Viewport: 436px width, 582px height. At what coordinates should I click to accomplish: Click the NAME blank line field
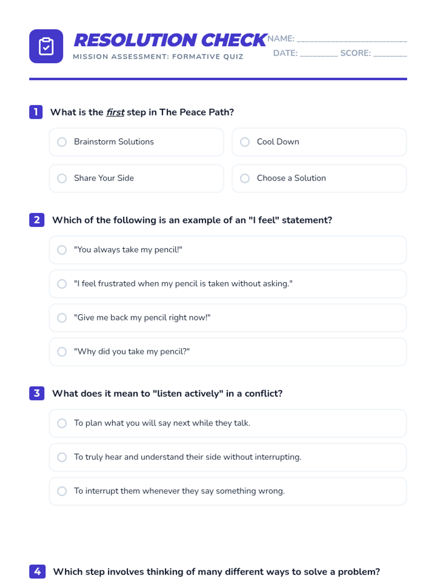pyautogui.click(x=352, y=39)
